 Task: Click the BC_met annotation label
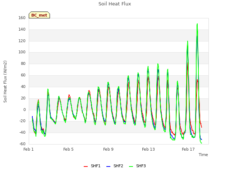[x=39, y=15]
